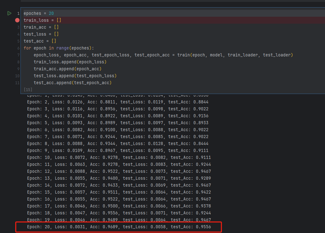Screen dimensions: 325x233
Task: Remove the red breakpoint on train_loss line
Action: pos(17,20)
